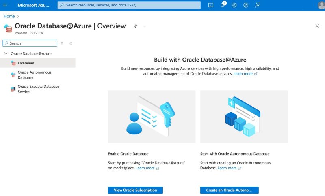Select Overview in the sidebar
The image size is (325, 196).
(x=38, y=63)
